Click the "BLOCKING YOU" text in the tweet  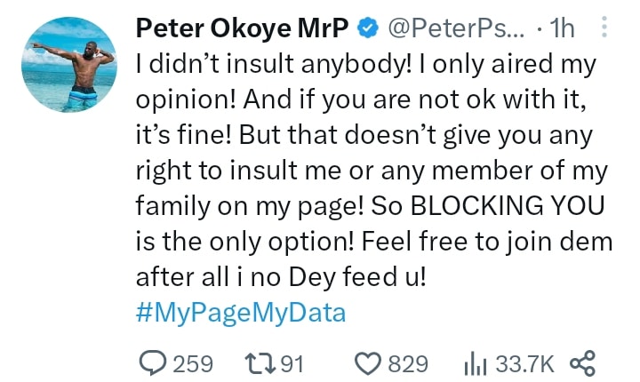click(x=508, y=205)
